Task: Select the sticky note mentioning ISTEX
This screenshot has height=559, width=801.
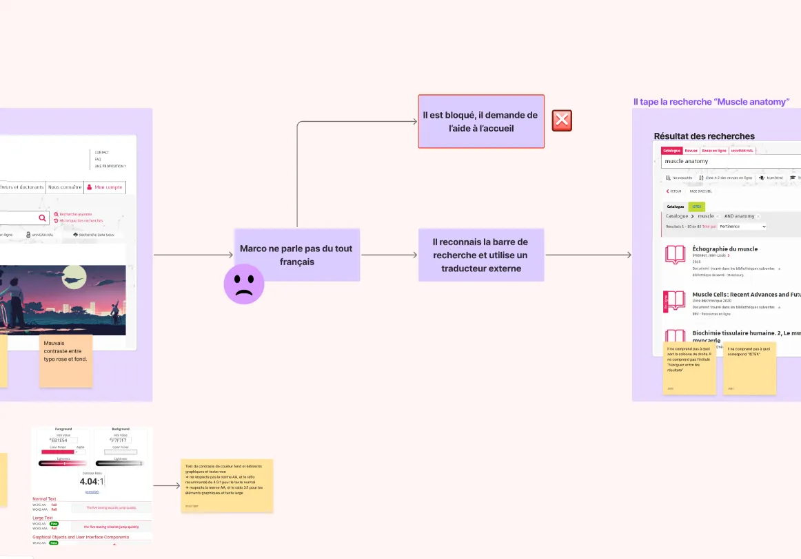Action: (x=749, y=368)
